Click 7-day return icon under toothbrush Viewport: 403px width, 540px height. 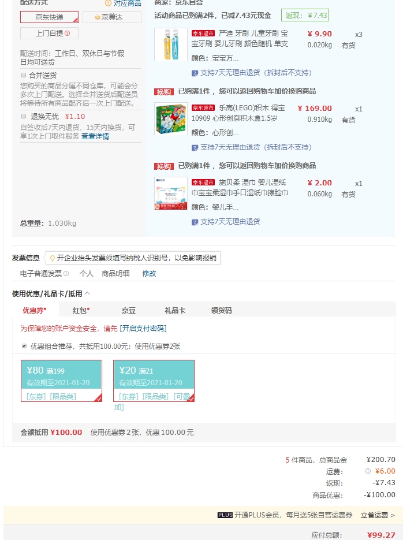pyautogui.click(x=195, y=73)
